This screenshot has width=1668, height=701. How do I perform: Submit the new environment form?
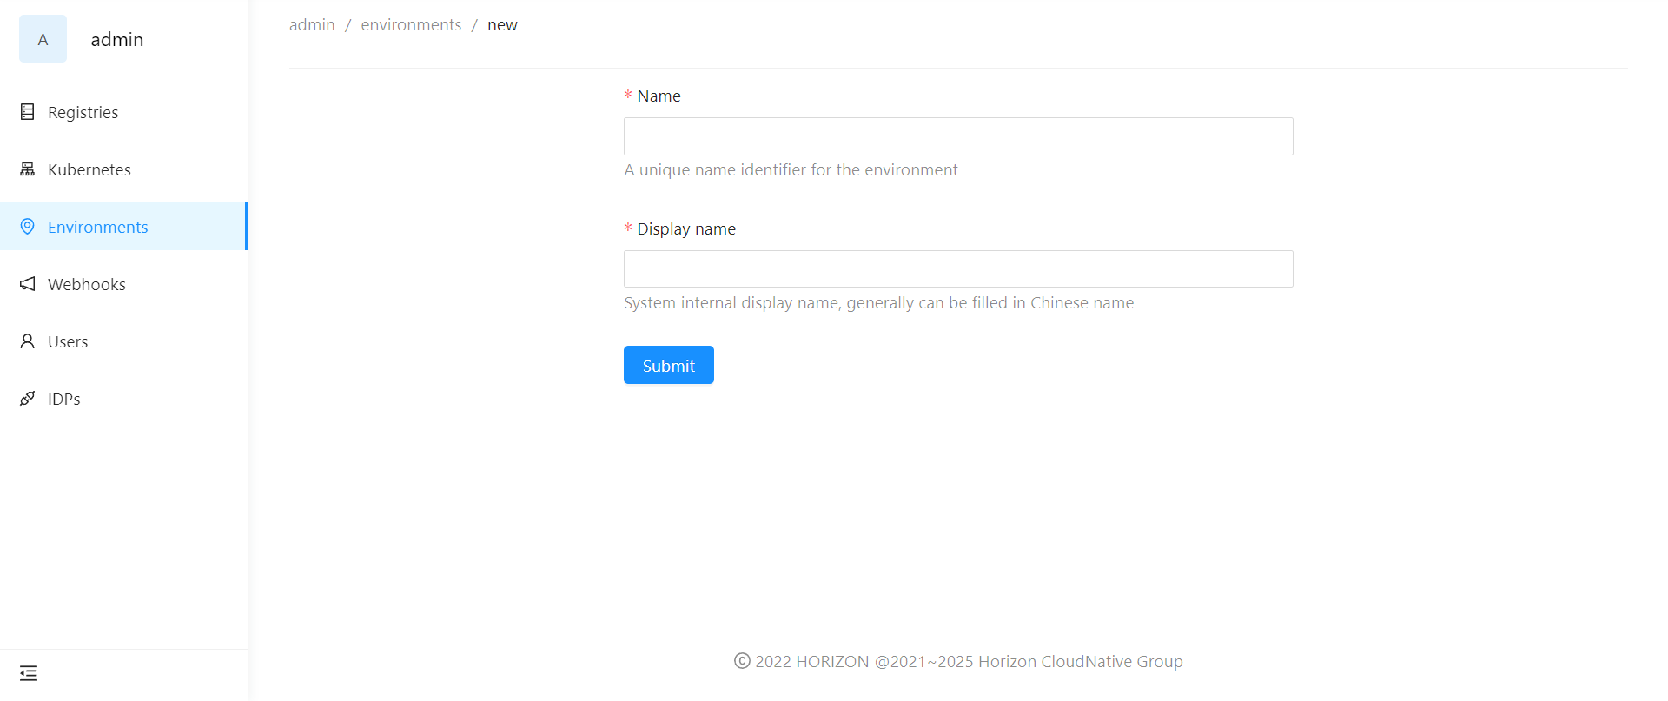(x=669, y=365)
